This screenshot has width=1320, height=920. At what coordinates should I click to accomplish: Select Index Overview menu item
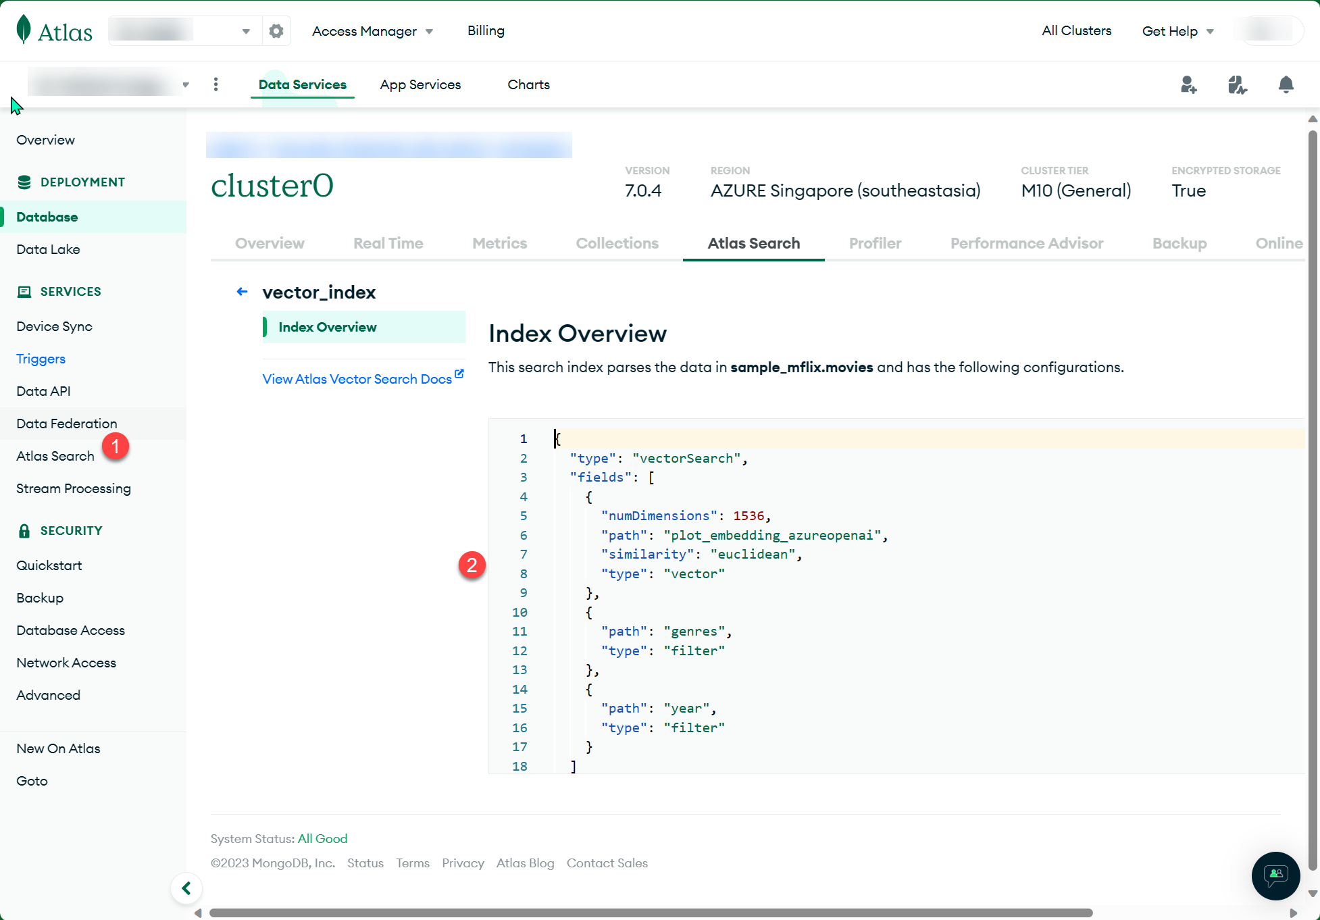[x=363, y=327]
